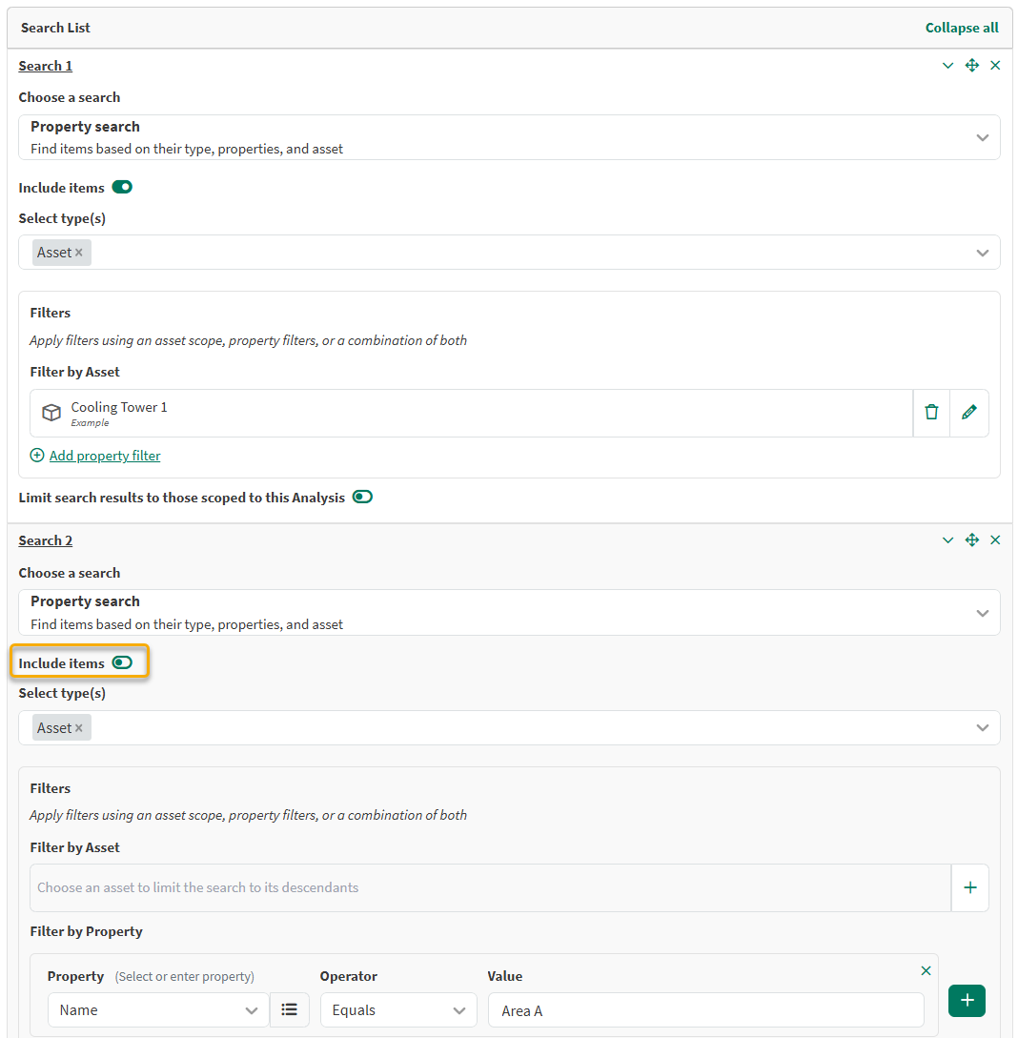Click the Add property filter link
Image resolution: width=1018 pixels, height=1038 pixels.
pos(105,456)
